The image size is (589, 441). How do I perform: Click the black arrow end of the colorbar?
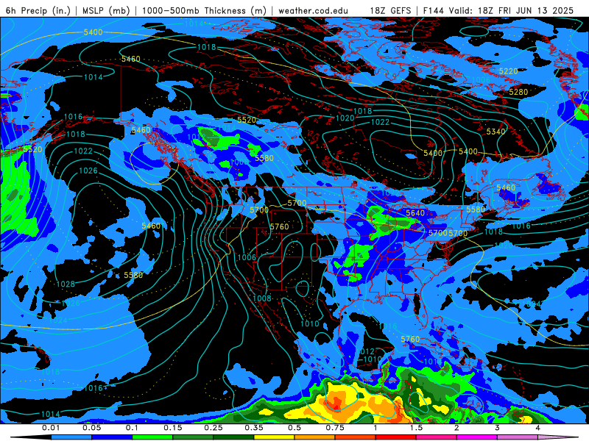(x=34, y=437)
